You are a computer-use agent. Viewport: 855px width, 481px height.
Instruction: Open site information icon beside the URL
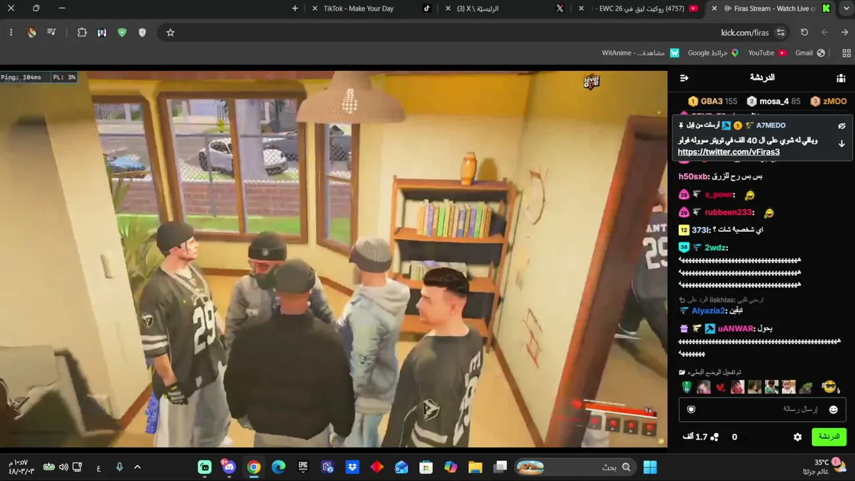tap(780, 33)
